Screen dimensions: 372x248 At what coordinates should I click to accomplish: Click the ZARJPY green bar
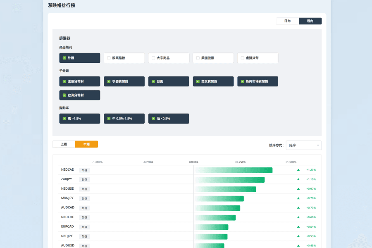tap(230, 180)
